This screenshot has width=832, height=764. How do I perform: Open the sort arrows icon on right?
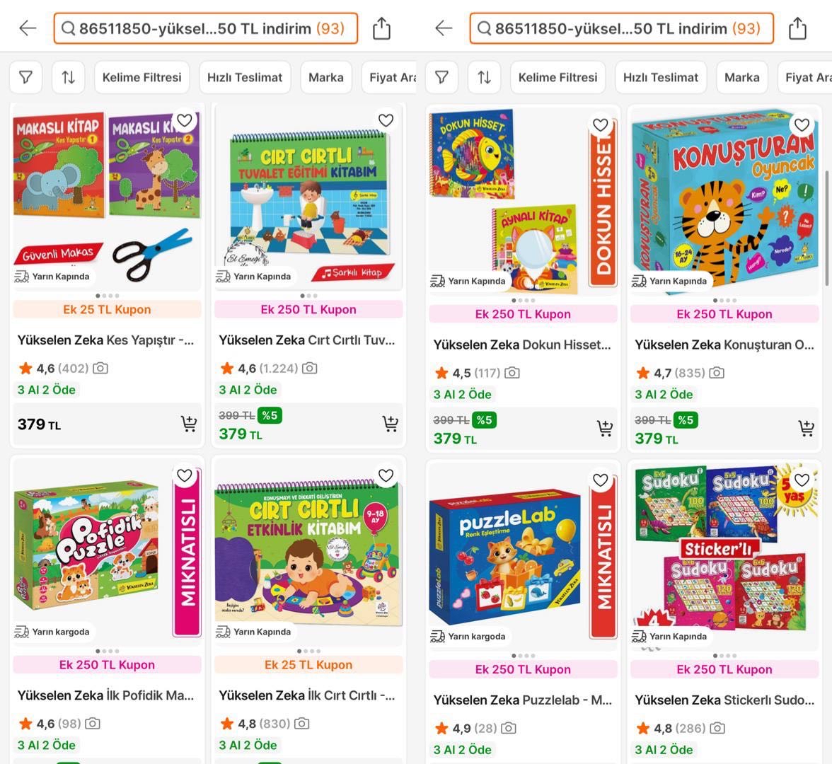click(x=484, y=78)
